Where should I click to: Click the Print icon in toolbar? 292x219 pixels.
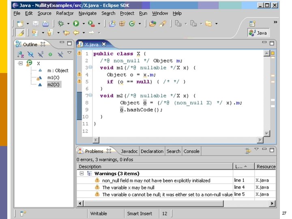[x=46, y=24]
